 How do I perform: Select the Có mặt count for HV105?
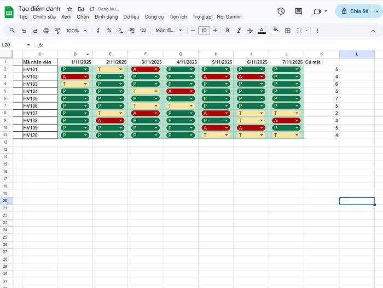pyautogui.click(x=322, y=98)
